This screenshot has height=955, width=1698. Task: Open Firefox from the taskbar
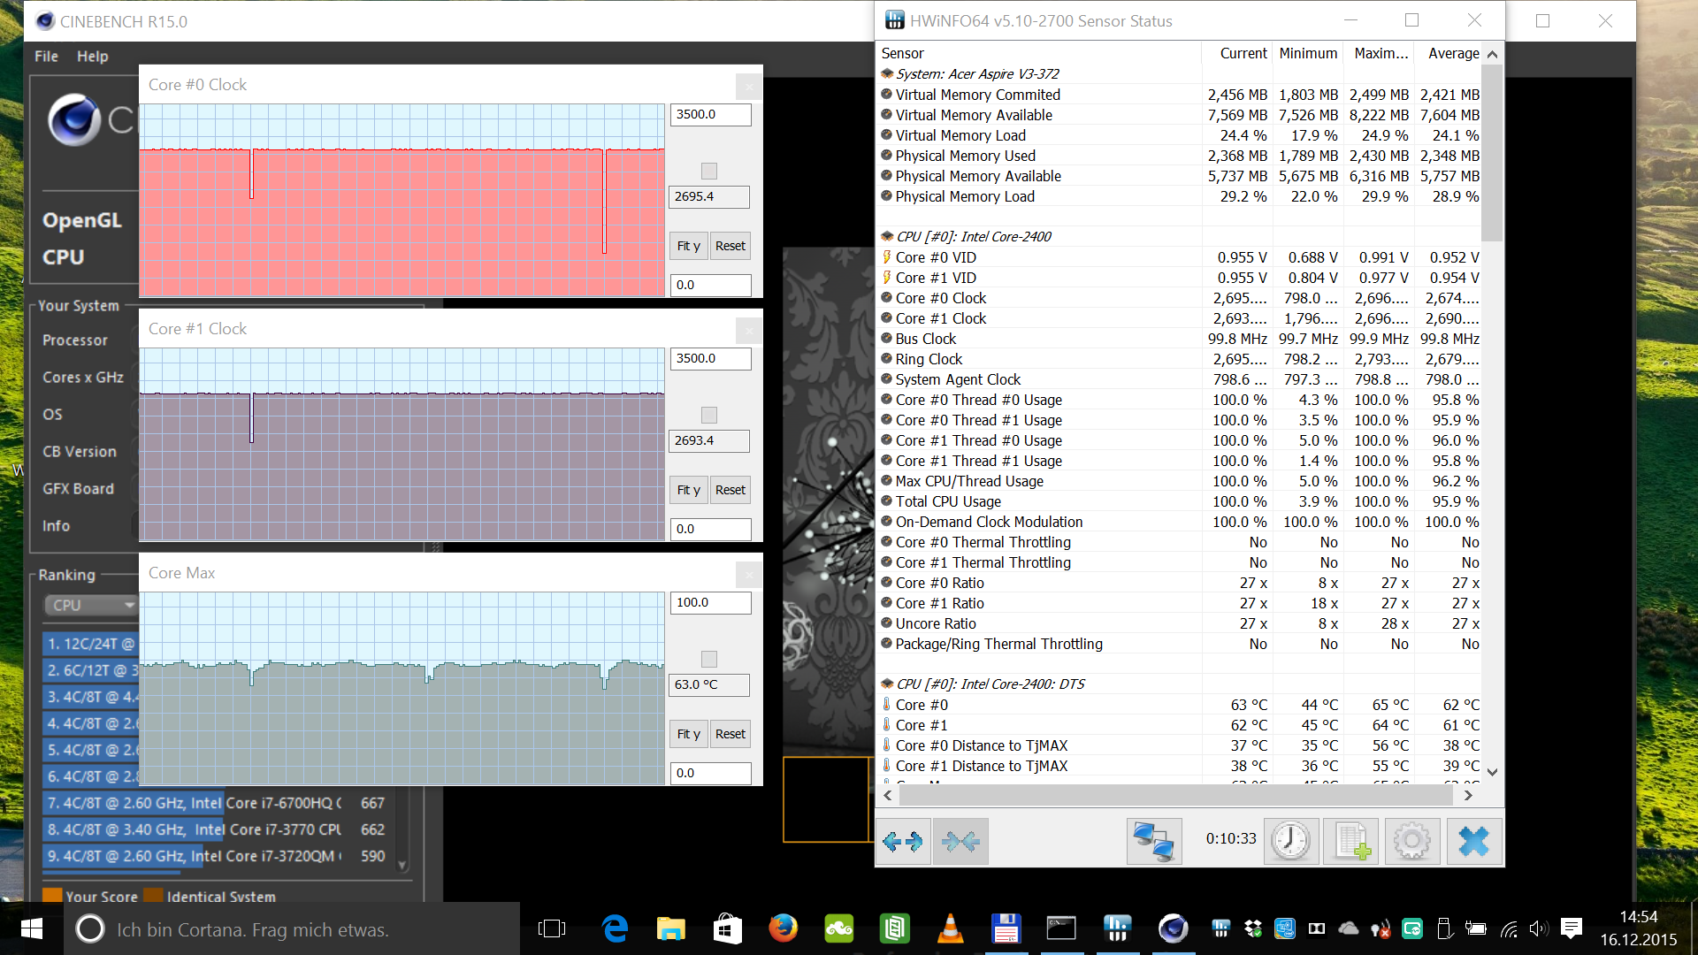(x=783, y=928)
